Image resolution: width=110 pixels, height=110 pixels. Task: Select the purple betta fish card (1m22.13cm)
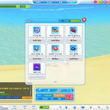tap(37, 34)
